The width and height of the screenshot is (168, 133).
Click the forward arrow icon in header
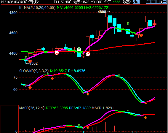153,1
